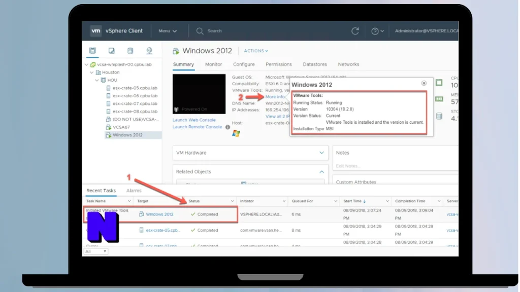520x292 pixels.
Task: Switch to the Networks tab
Action: tap(348, 64)
